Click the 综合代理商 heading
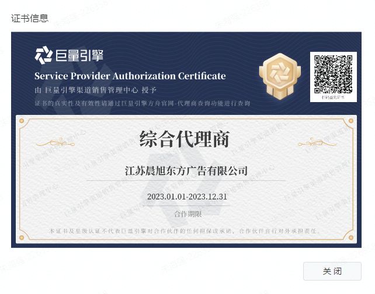Screen dimensions: 375x294 tap(185, 139)
